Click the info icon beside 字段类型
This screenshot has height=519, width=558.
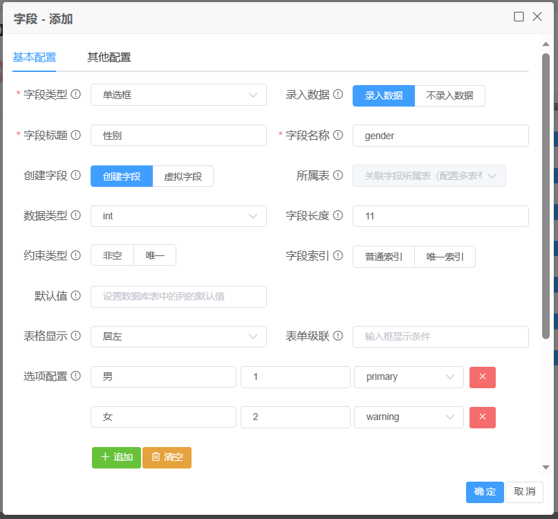[76, 95]
